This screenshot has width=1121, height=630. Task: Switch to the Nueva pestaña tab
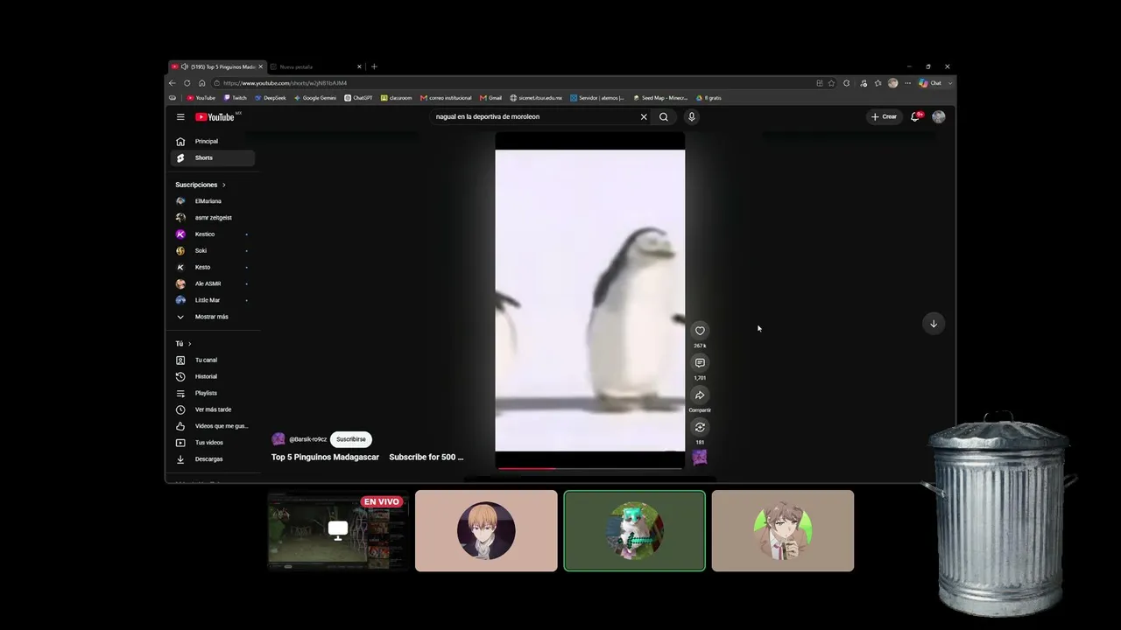(315, 66)
